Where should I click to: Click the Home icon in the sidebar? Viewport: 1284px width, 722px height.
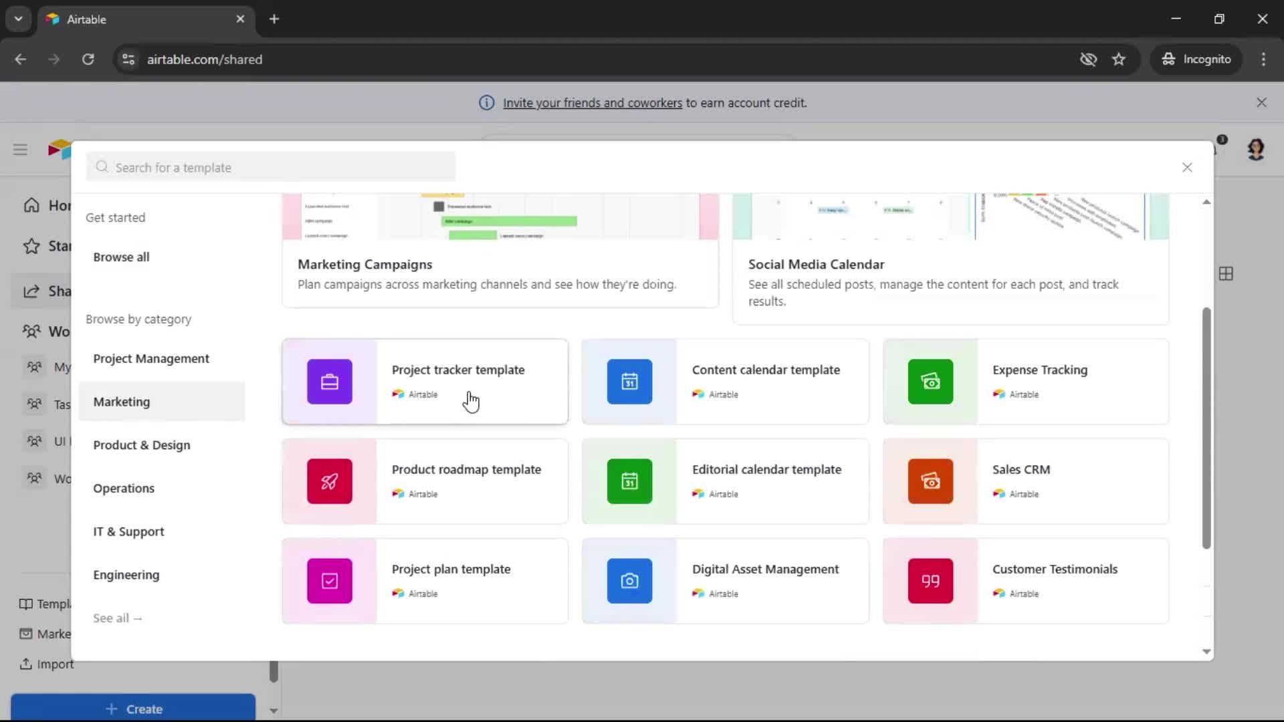[x=31, y=205]
